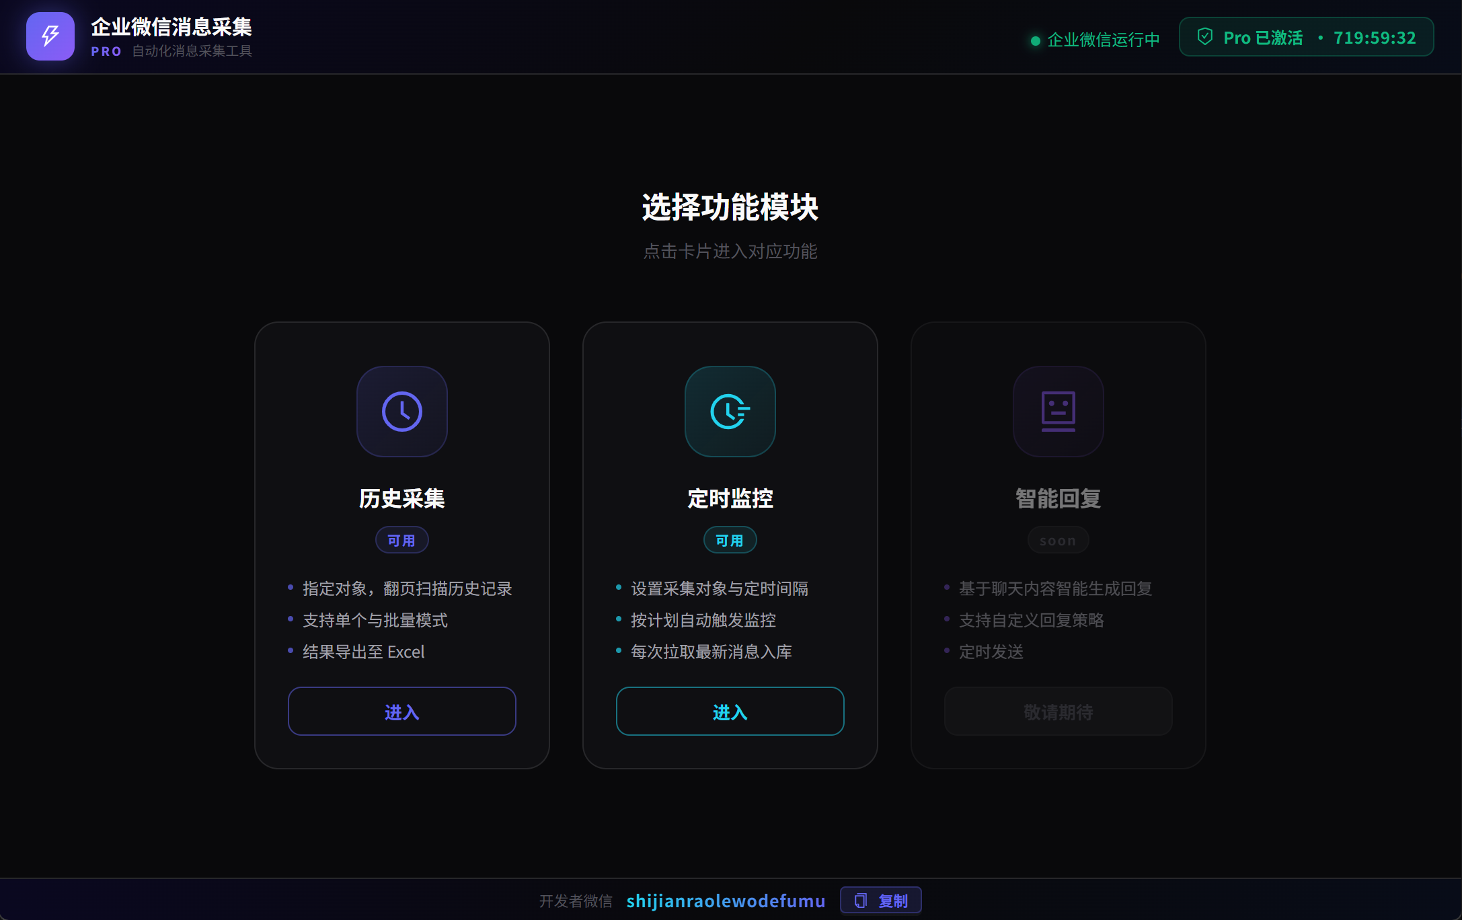This screenshot has height=920, width=1462.
Task: Click 指定对象，翻页扫描历史记录 bullet
Action: tap(408, 588)
